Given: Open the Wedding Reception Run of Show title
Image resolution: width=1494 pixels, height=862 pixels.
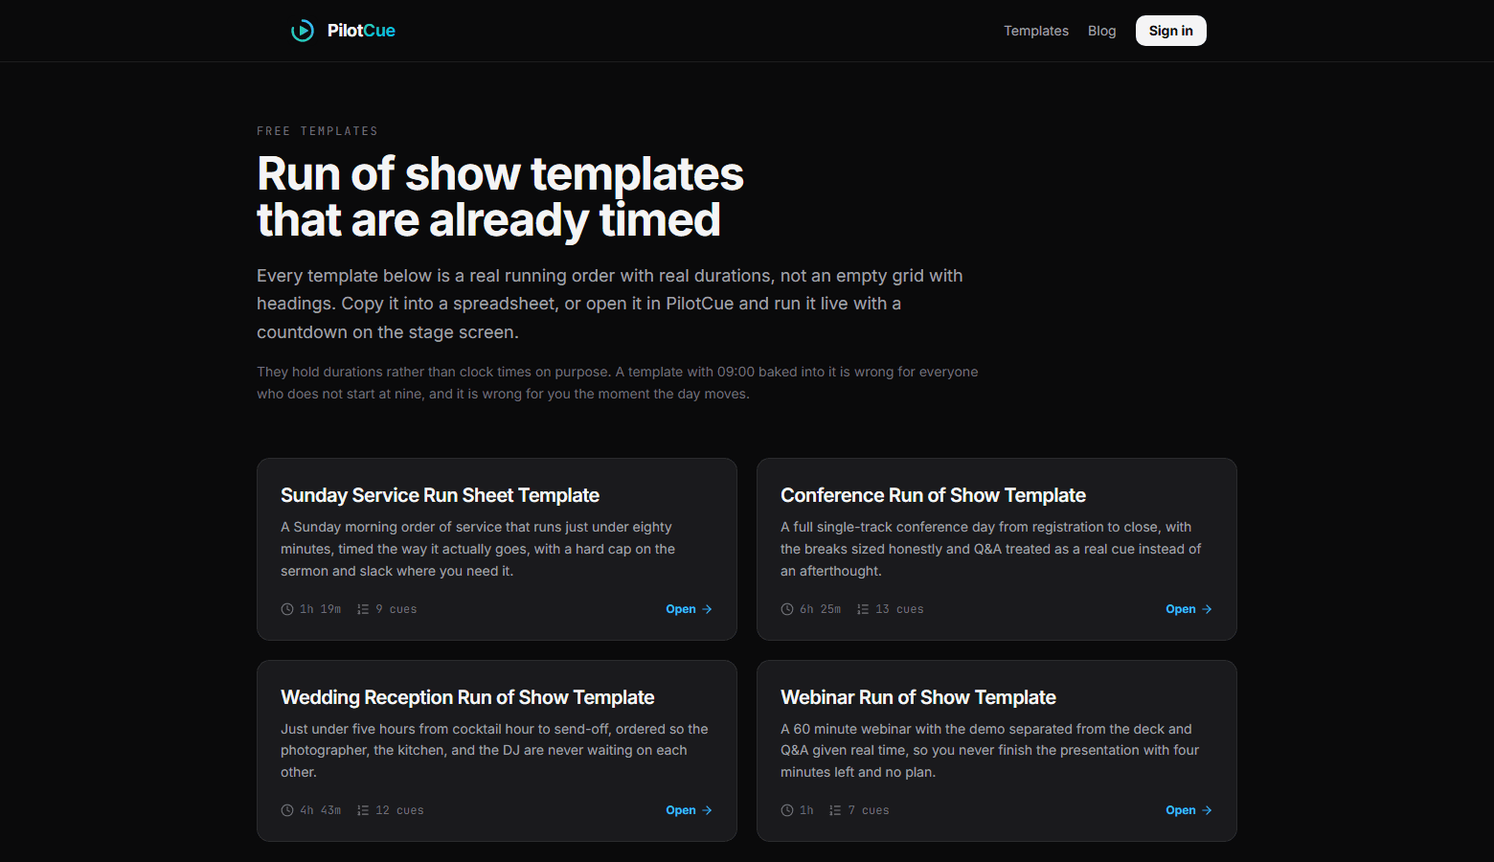Looking at the screenshot, I should (467, 697).
